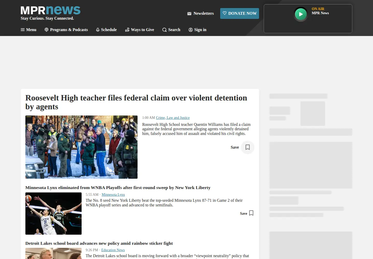Open the Crime, Law and Justice category

click(173, 118)
